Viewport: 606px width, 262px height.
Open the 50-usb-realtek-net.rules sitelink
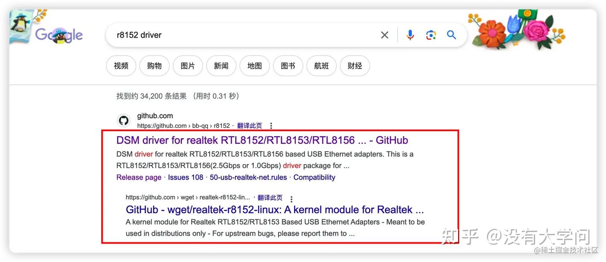(248, 177)
